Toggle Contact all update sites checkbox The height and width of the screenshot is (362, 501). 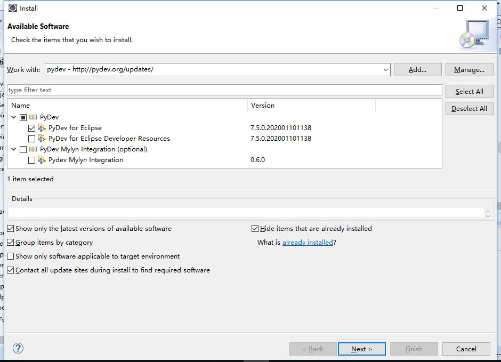(x=11, y=270)
